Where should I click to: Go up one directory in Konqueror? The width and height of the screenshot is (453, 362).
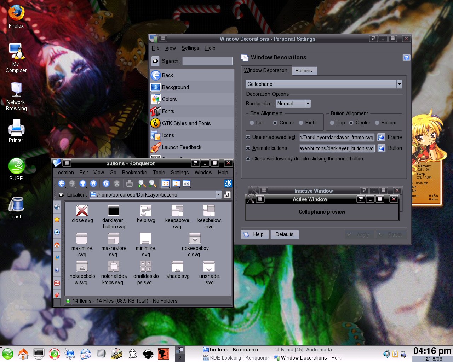tap(82, 183)
